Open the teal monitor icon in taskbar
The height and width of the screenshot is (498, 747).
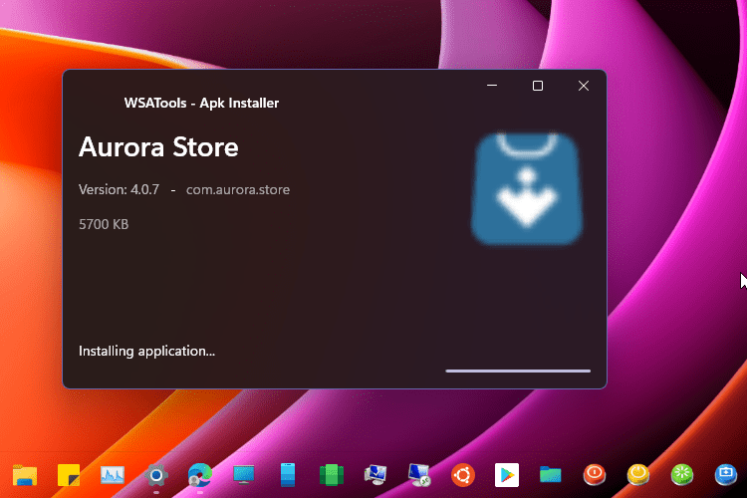coord(244,475)
